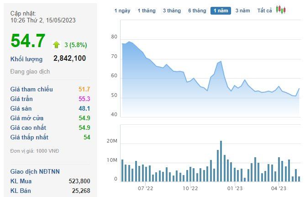The image size is (305, 197).
Task: Click the "01 '23" time axis label
Action: (234, 187)
